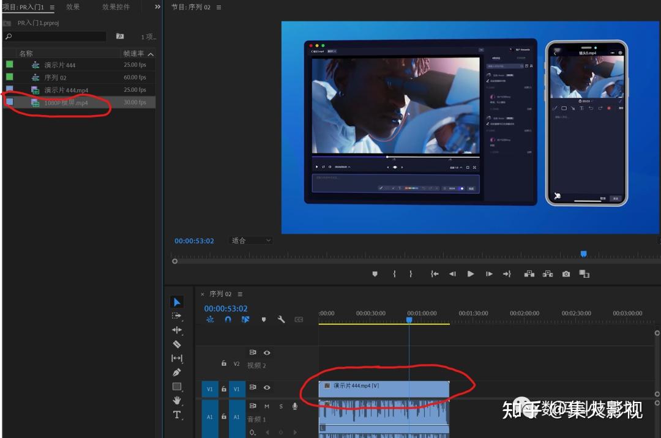Viewport: 661px width, 438px height.
Task: Toggle track output eye on track V1
Action: pos(267,388)
